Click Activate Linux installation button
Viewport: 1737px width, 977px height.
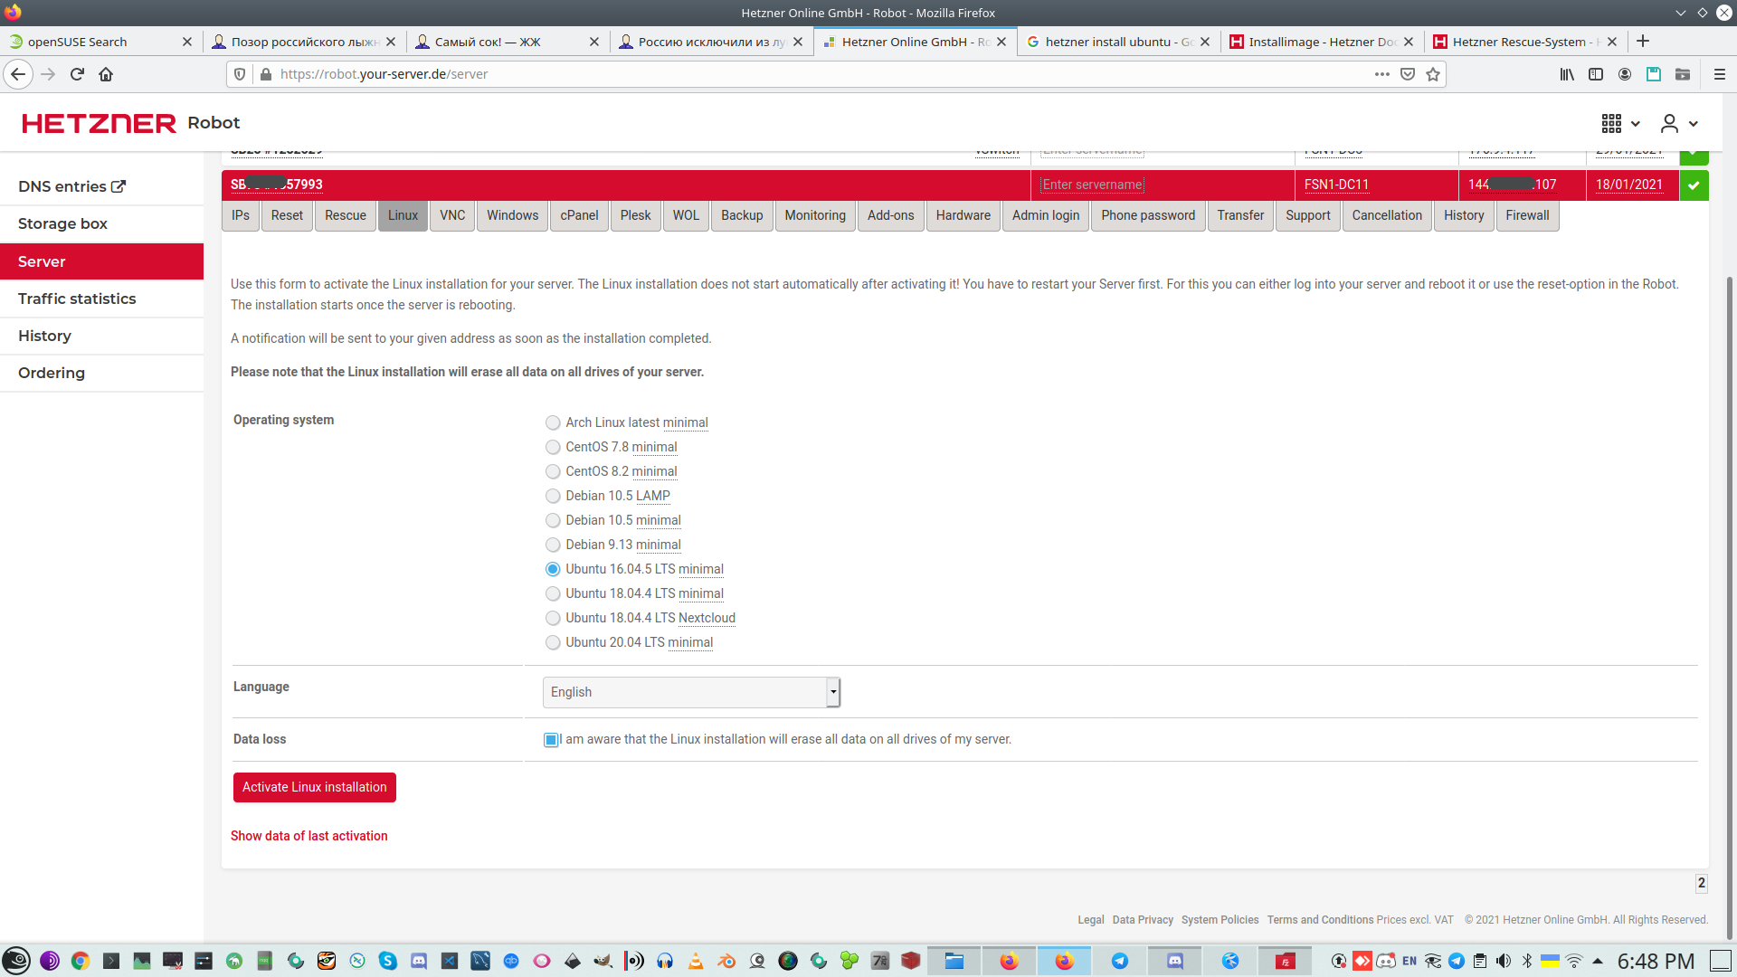[314, 787]
